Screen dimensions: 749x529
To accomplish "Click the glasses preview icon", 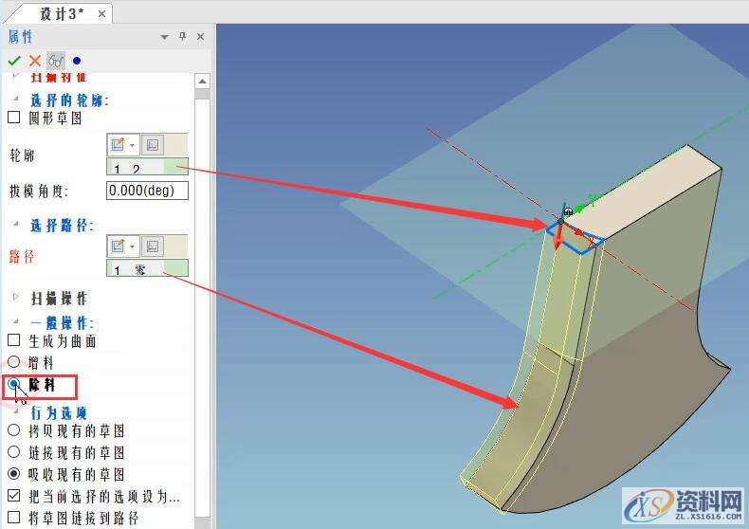I will (x=55, y=61).
